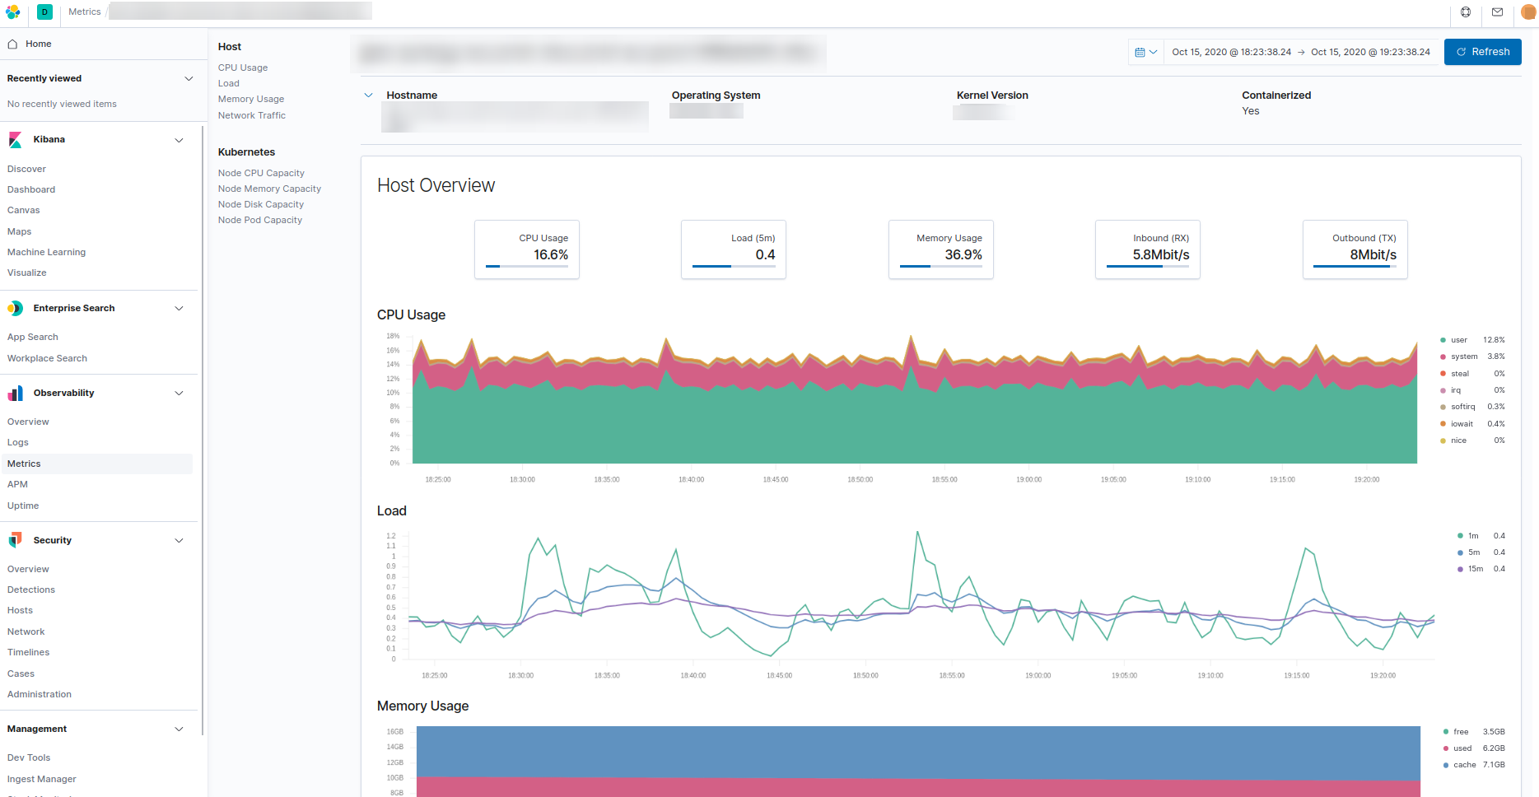
Task: Jump to Load section
Action: point(229,83)
